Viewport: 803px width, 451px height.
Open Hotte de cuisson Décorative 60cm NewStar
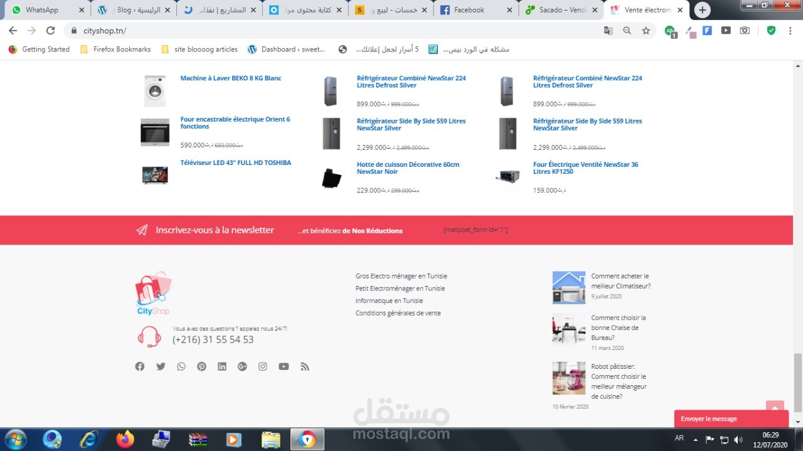pyautogui.click(x=408, y=167)
